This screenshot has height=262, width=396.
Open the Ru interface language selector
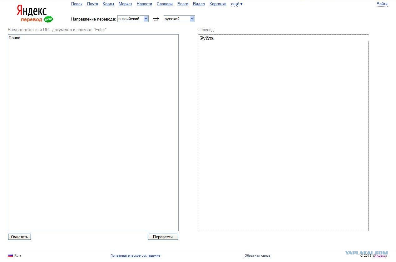coord(18,255)
